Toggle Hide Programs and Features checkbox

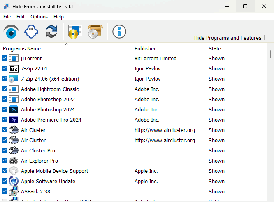pos(267,38)
